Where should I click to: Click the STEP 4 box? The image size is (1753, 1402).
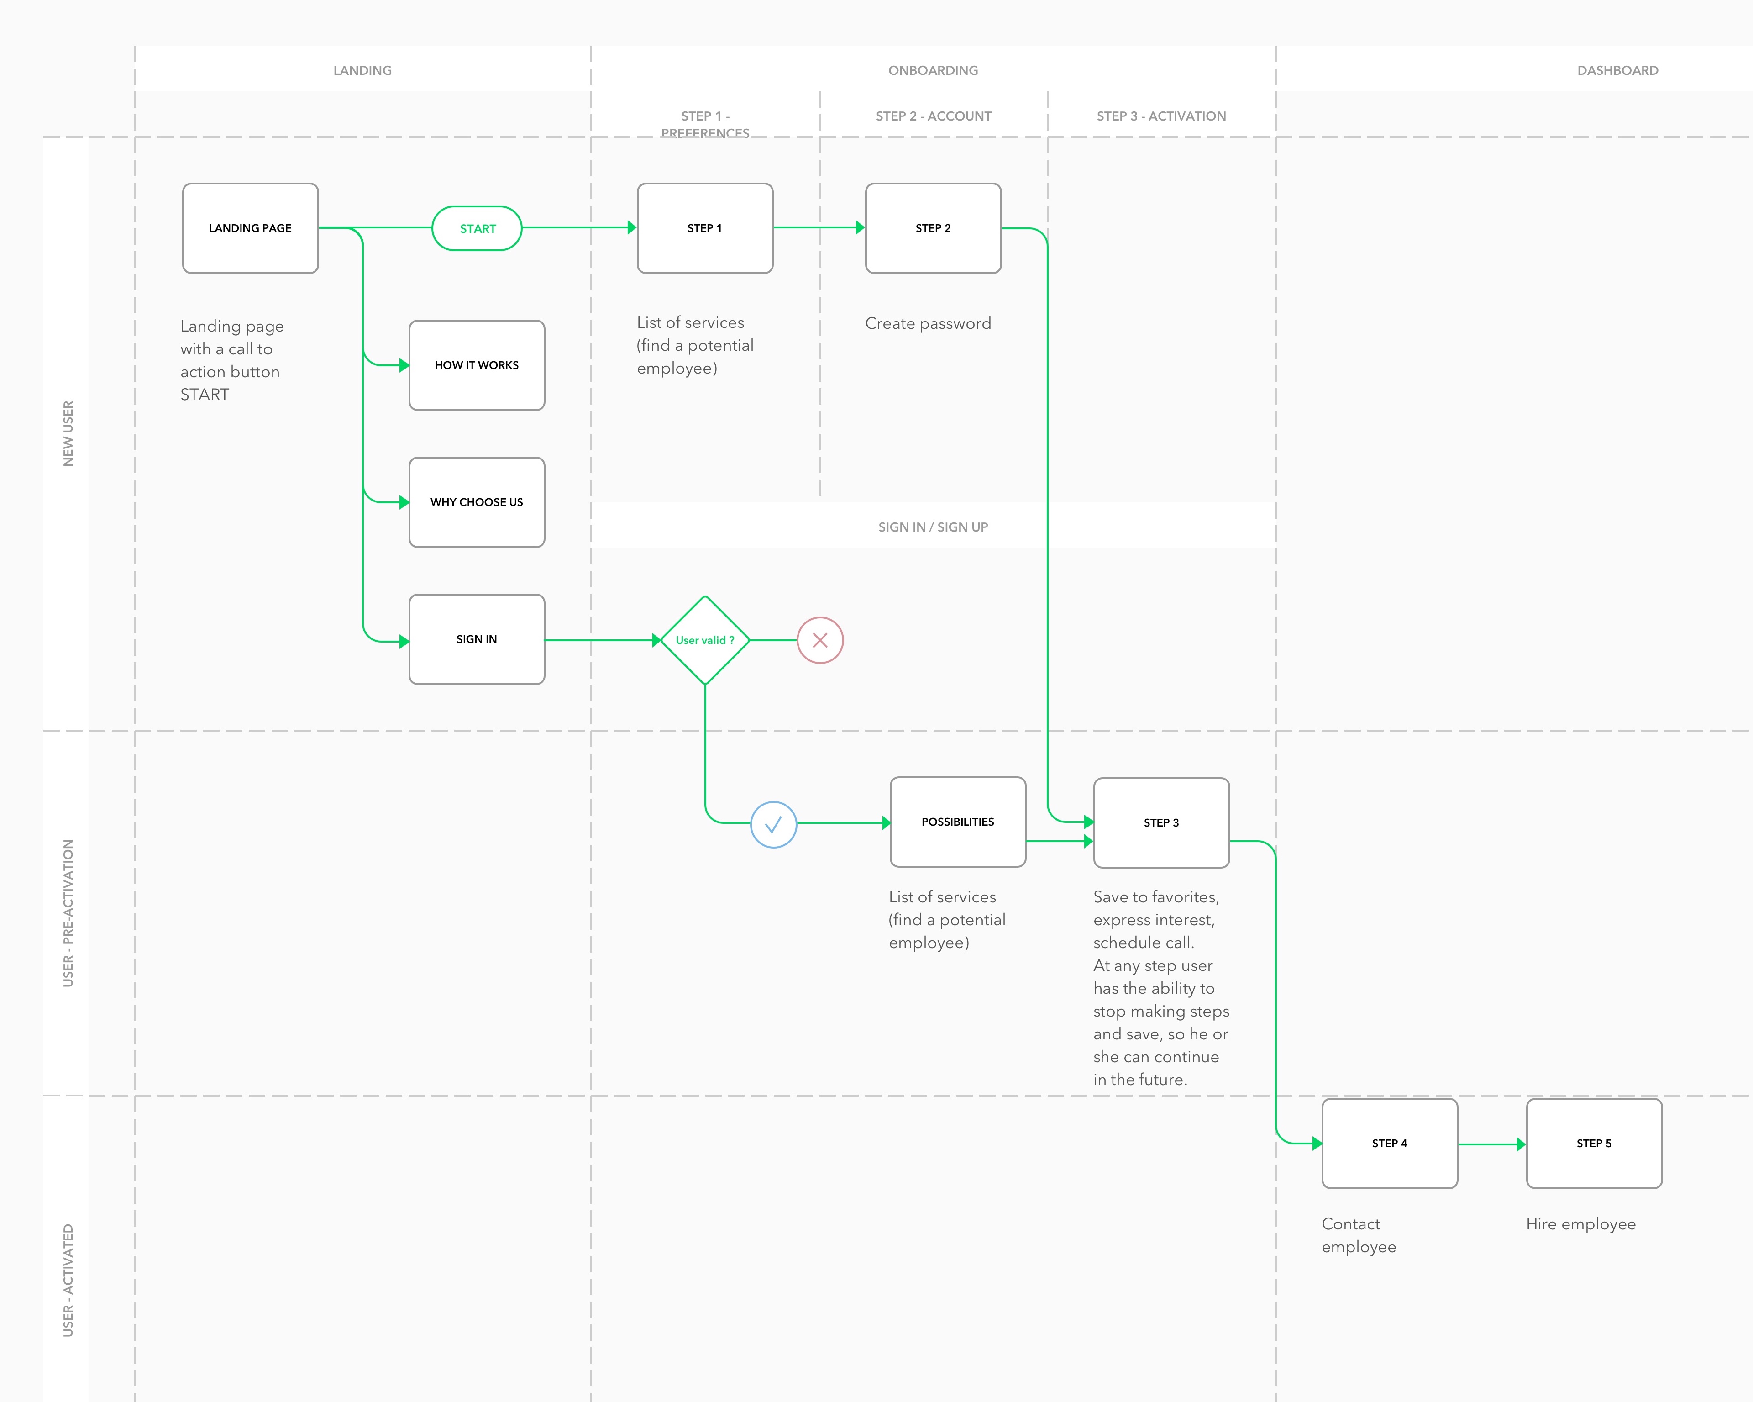click(1389, 1144)
